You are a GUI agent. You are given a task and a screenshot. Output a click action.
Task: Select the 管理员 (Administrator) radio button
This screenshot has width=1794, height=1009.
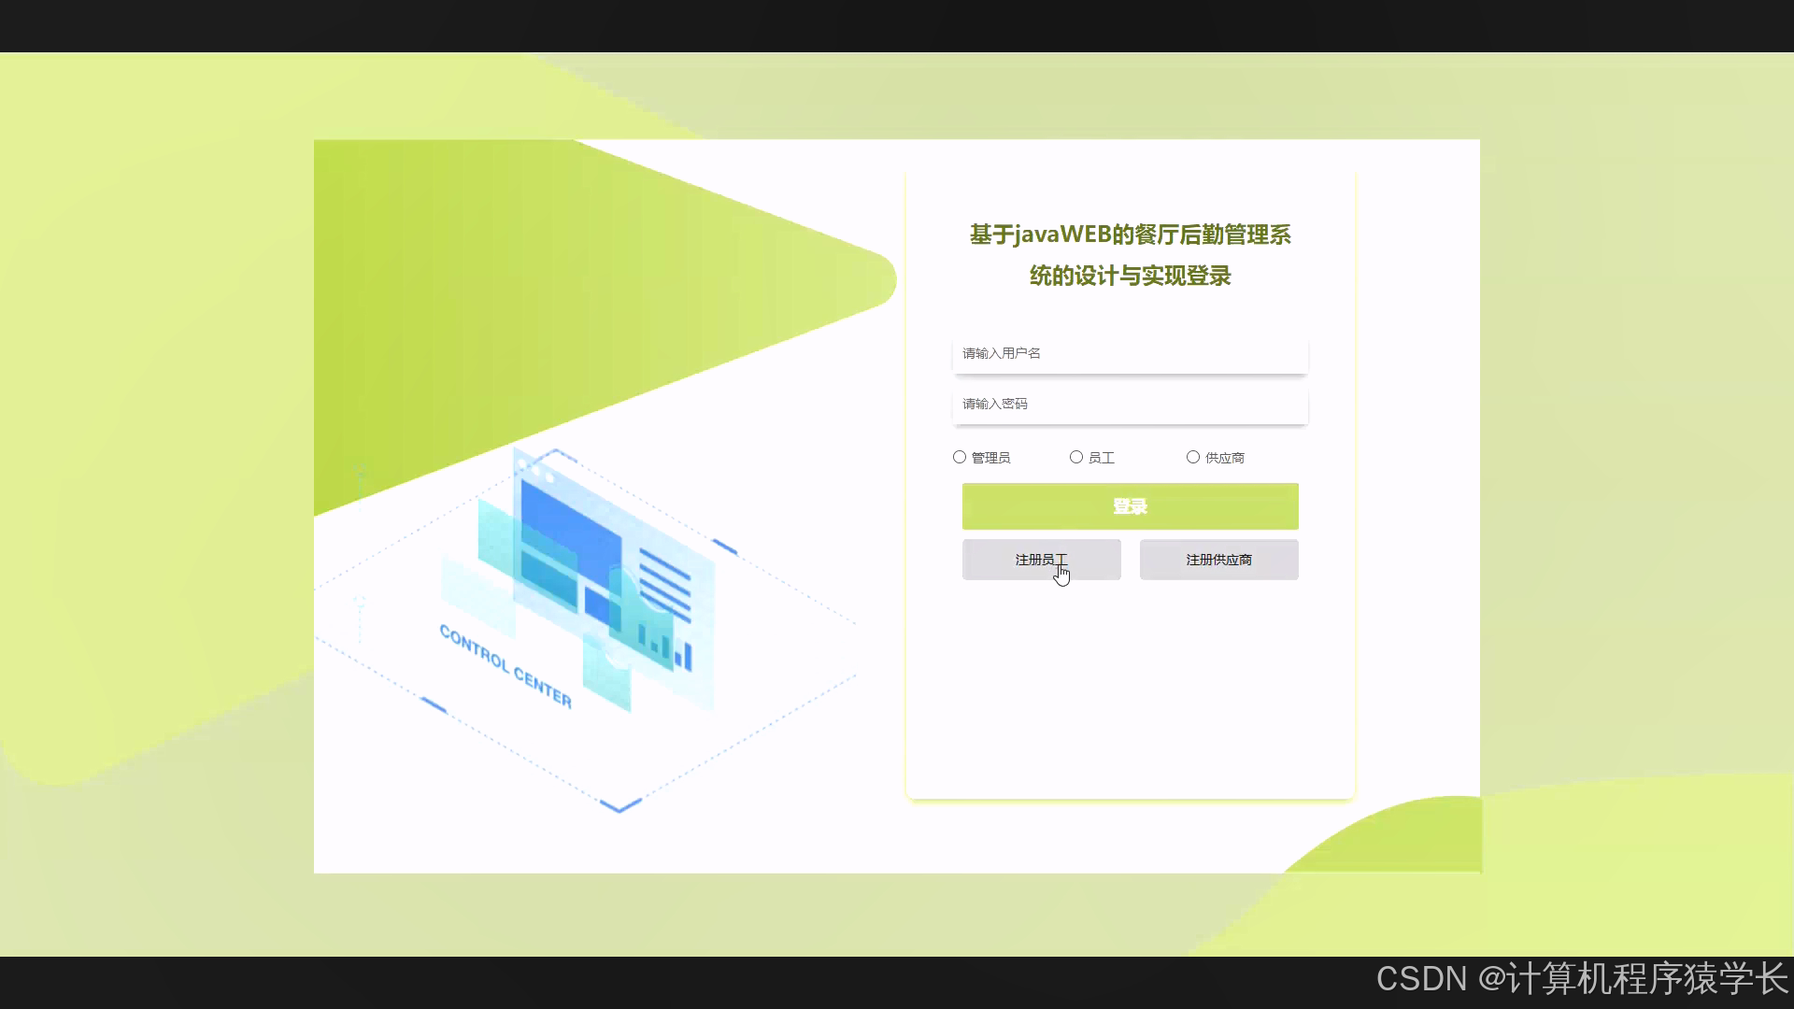click(960, 457)
